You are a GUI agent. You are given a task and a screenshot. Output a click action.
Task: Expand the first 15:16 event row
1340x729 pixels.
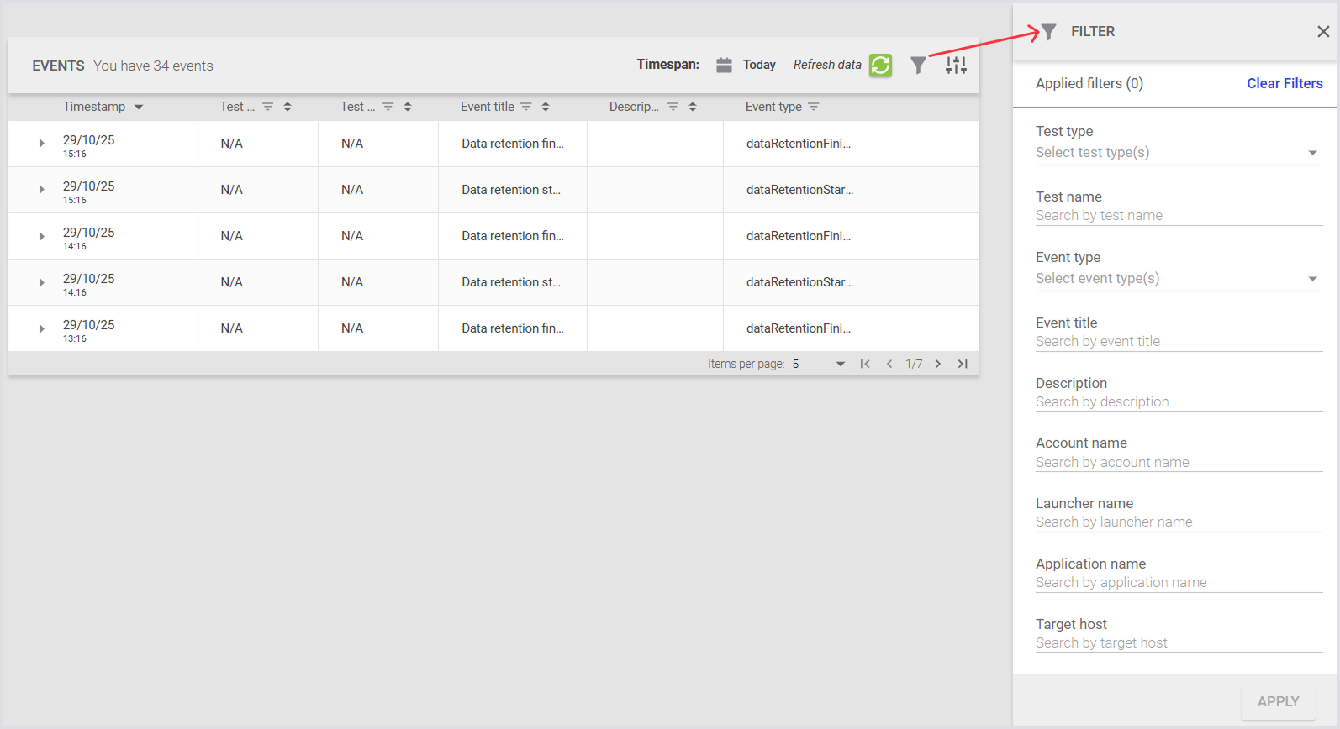41,144
